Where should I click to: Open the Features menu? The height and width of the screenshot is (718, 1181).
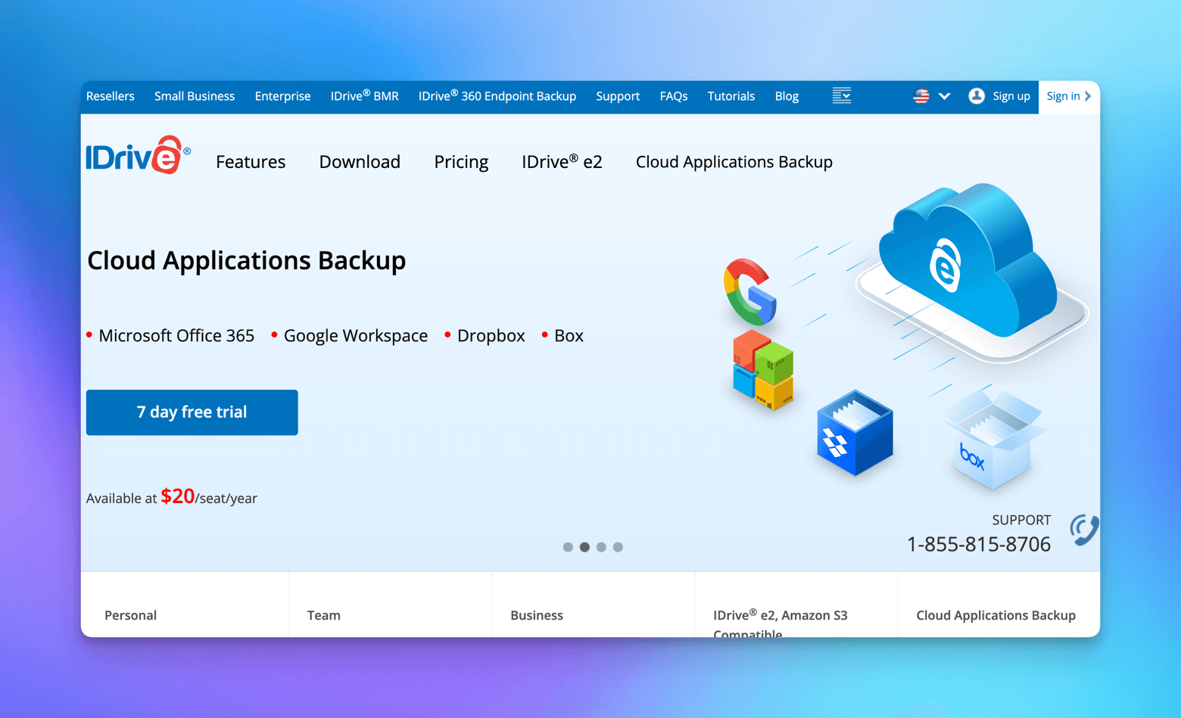[251, 162]
